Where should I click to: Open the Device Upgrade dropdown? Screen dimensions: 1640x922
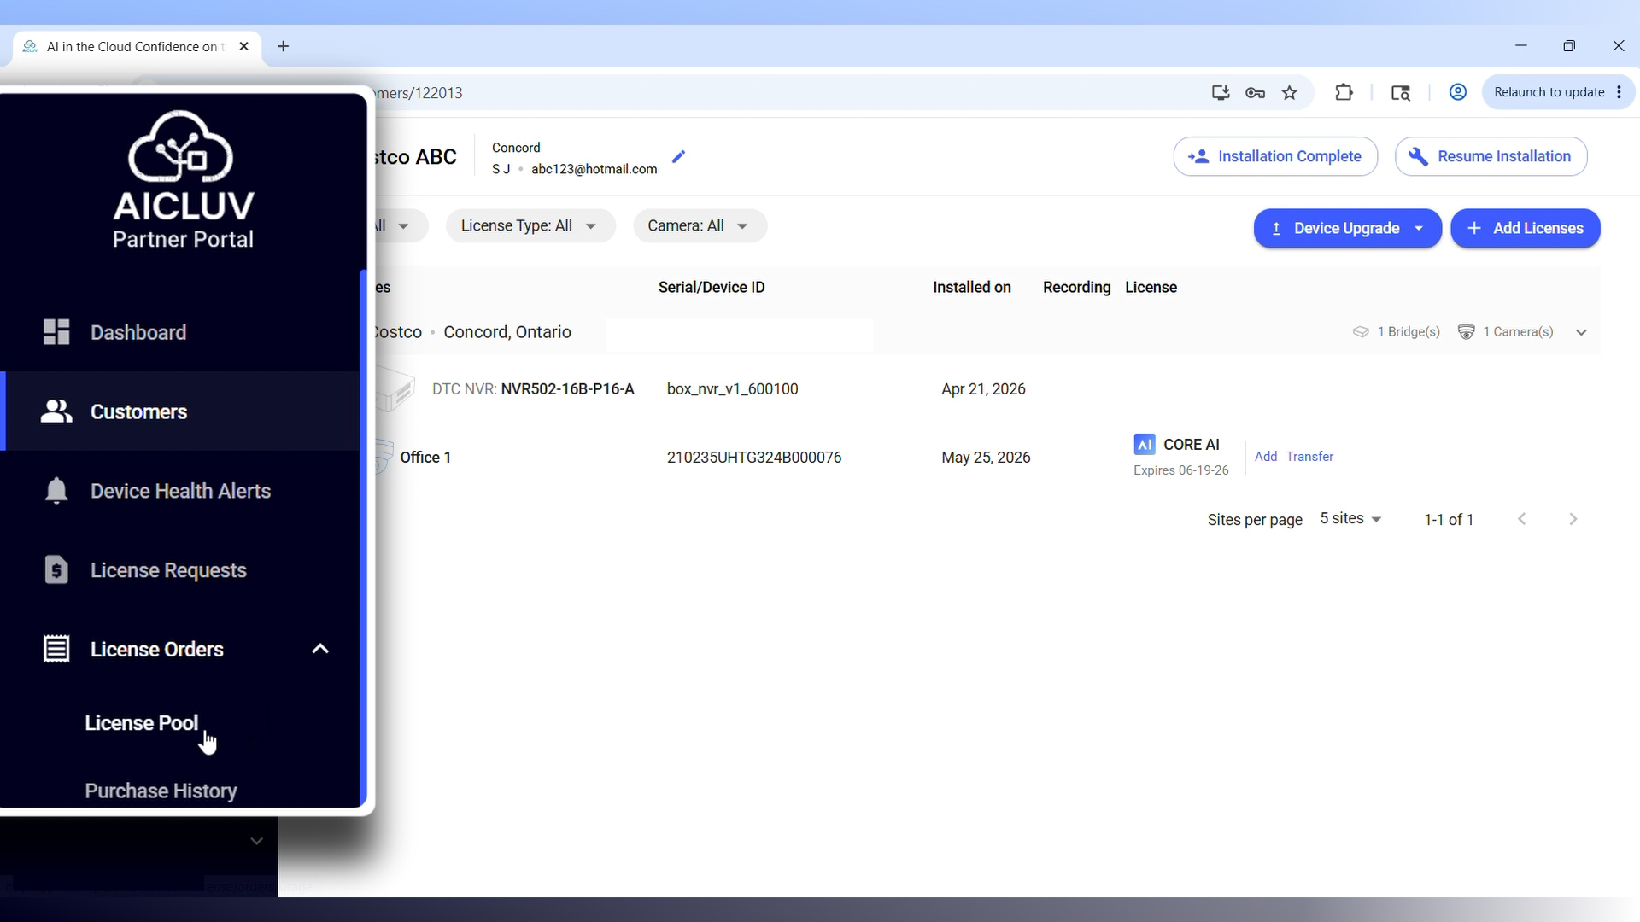1347,228
